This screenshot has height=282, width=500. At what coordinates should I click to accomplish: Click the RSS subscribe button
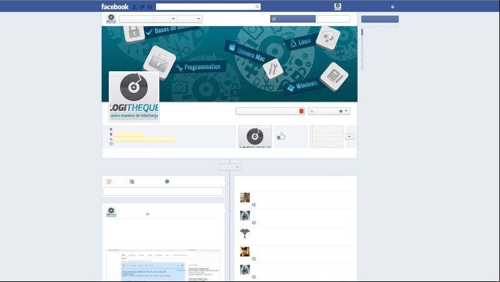[322, 111]
